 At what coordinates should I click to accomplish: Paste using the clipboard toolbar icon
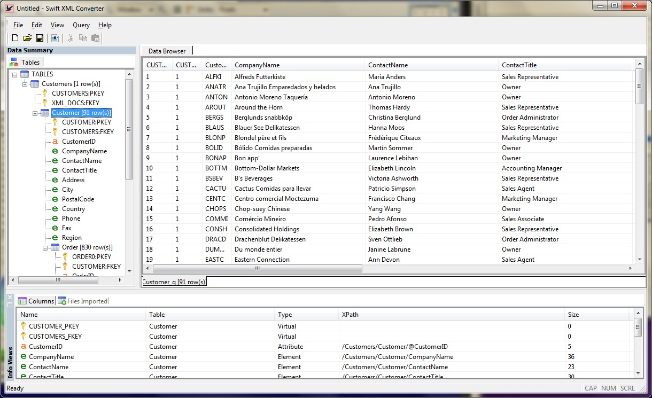click(x=95, y=37)
